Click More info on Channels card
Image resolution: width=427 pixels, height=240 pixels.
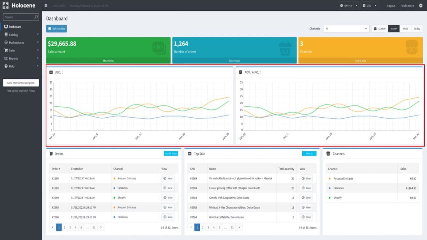coord(361,61)
